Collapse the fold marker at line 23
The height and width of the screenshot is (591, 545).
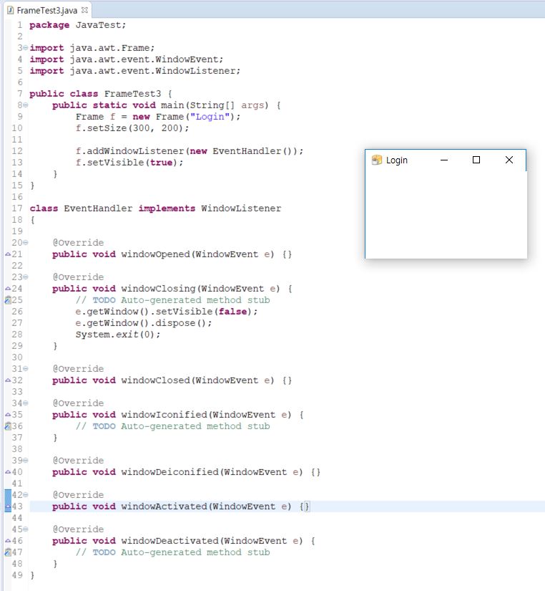tap(25, 277)
